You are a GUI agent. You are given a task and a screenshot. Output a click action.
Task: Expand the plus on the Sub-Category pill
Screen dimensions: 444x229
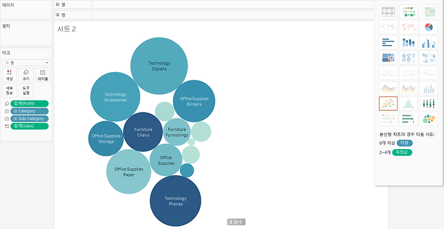[x=15, y=118]
